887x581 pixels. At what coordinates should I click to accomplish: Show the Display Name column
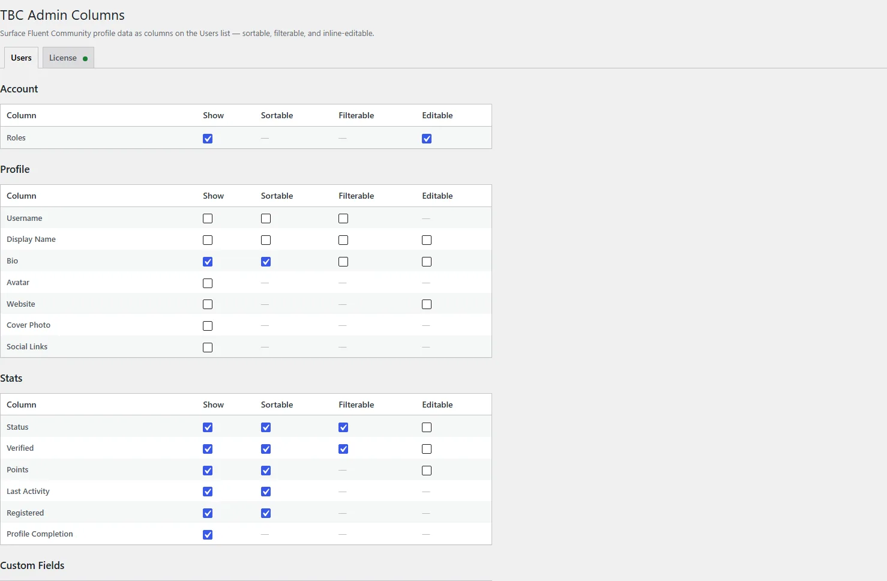[208, 240]
